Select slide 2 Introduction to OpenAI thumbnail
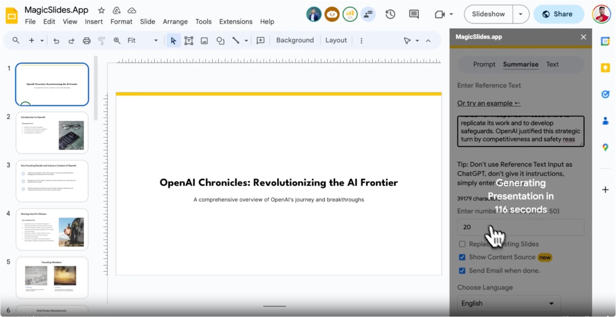Screen dimensions: 616x317 tap(52, 133)
